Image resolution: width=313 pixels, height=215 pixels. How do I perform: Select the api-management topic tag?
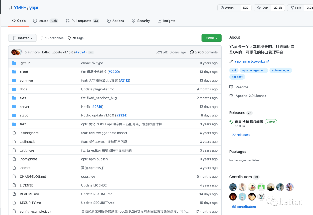254,70
